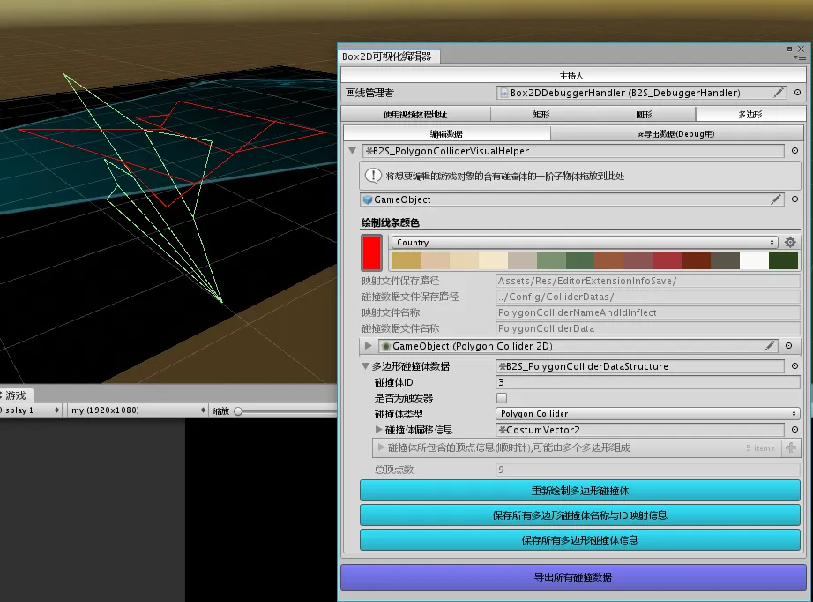Pick the mustard gold swatch in the palette

406,260
